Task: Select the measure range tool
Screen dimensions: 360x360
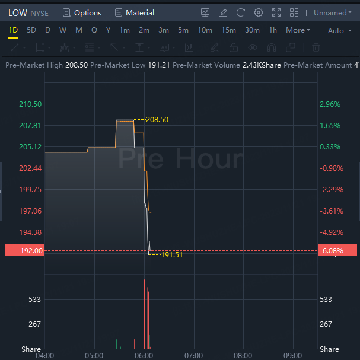Action: coord(139,48)
